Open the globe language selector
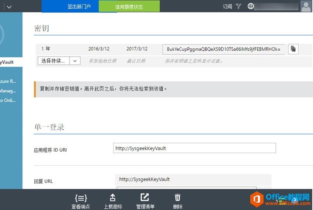This screenshot has height=210, width=313. [x=251, y=6]
